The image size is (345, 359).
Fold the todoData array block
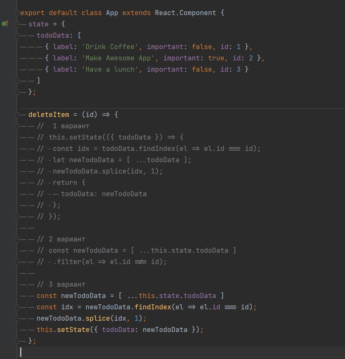(17, 36)
